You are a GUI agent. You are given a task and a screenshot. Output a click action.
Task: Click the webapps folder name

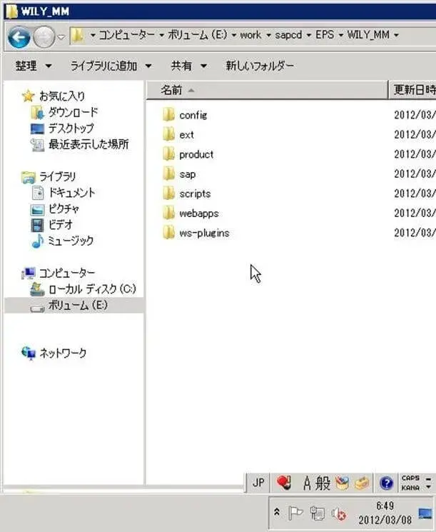click(x=199, y=214)
